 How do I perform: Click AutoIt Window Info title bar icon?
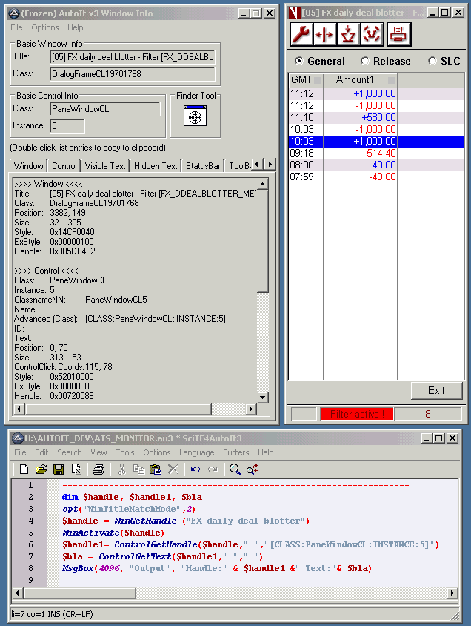click(14, 13)
